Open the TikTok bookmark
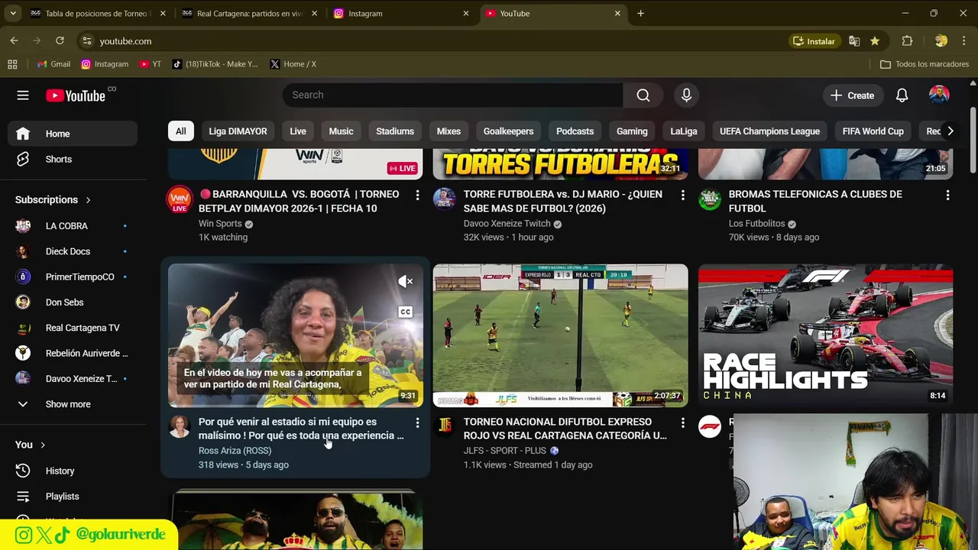978x550 pixels. pos(215,64)
